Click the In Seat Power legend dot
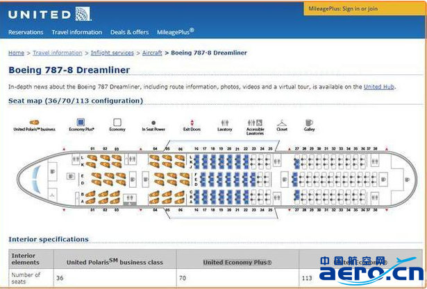 click(x=153, y=123)
